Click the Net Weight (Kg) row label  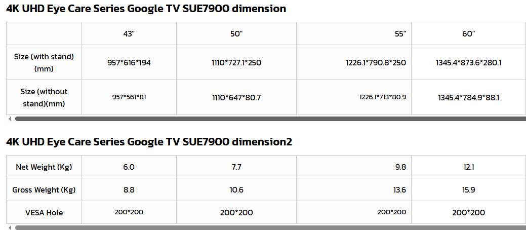[x=44, y=167]
